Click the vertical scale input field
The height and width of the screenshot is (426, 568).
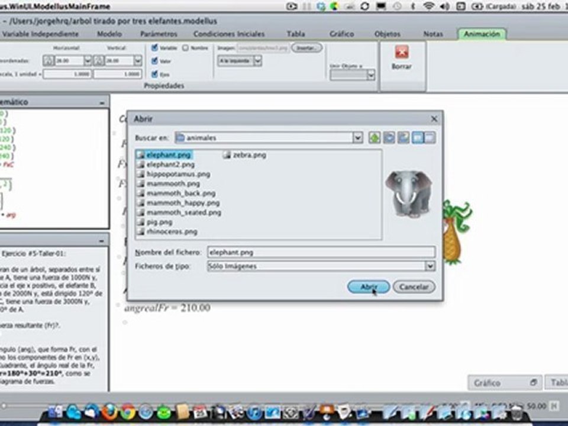coord(117,74)
